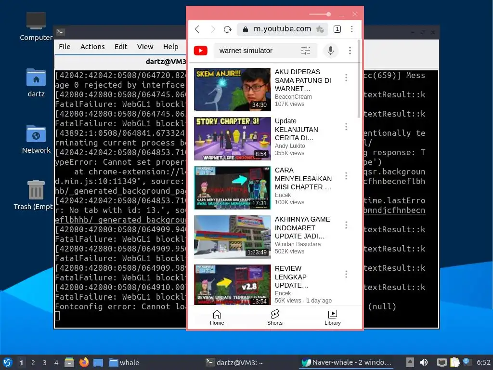Open the 17:31 Encek video thumbnail
This screenshot has width=493, height=370.
[233, 188]
